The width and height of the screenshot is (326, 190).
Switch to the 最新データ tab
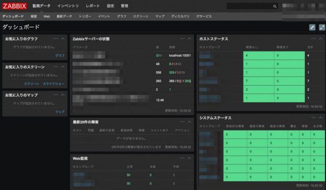coord(64,16)
